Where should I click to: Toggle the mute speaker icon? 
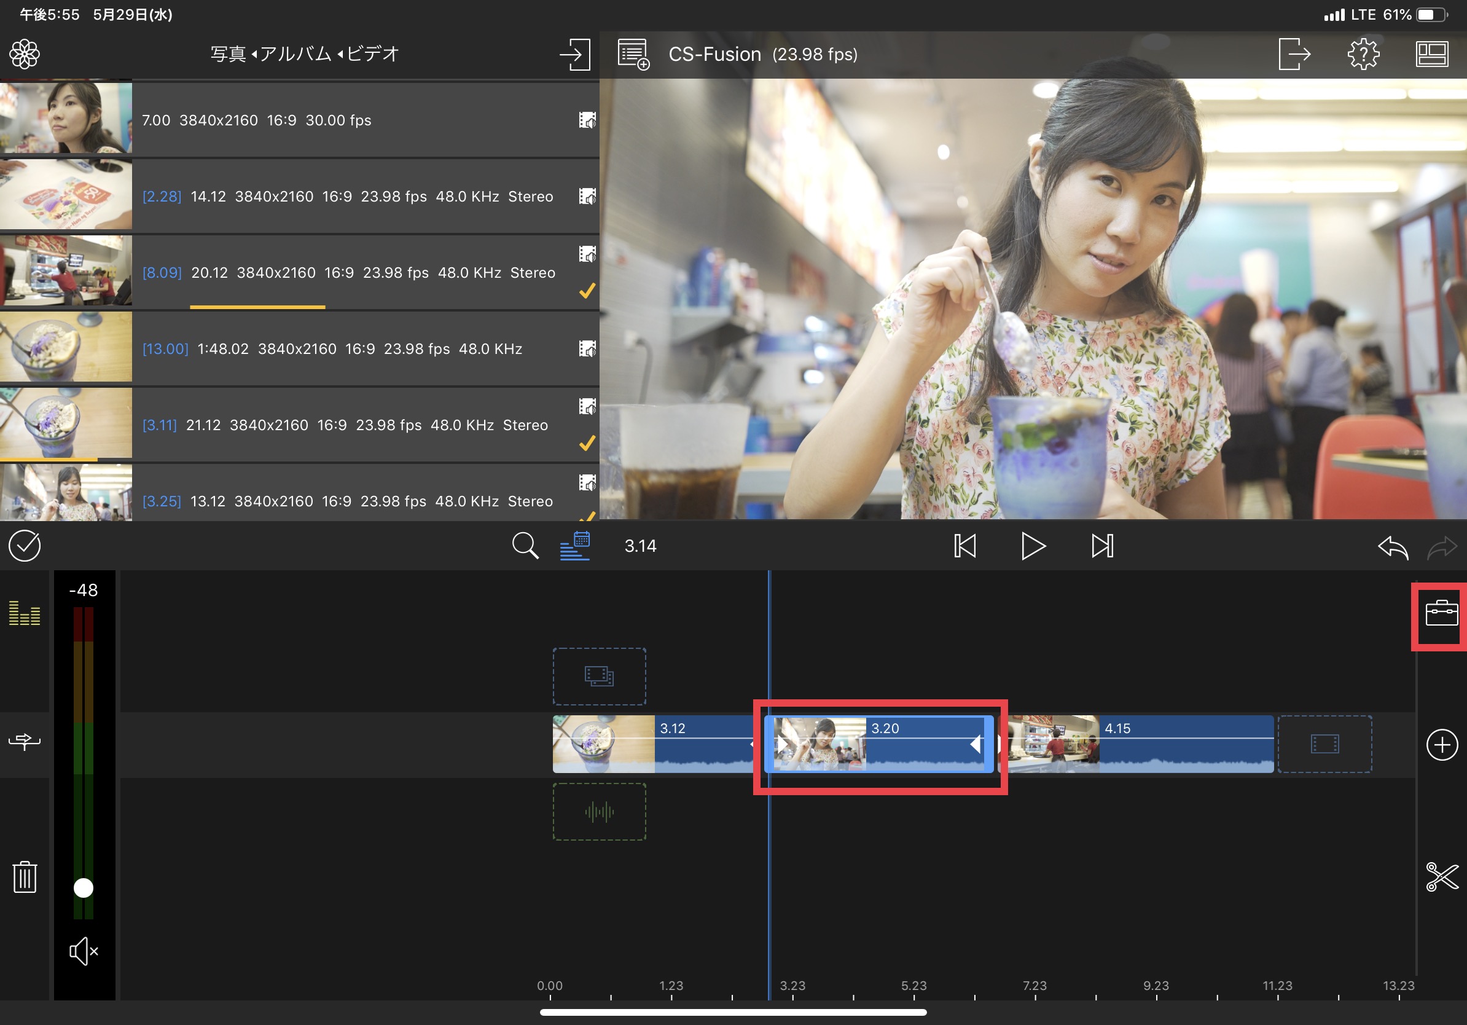pyautogui.click(x=84, y=951)
